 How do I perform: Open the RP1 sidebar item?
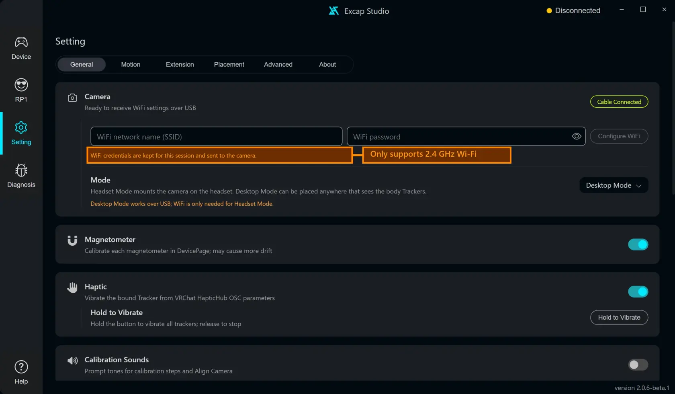pyautogui.click(x=21, y=90)
